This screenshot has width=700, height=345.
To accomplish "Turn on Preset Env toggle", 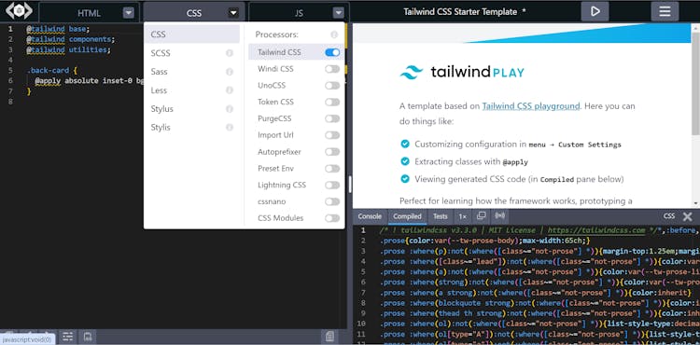I will click(332, 169).
